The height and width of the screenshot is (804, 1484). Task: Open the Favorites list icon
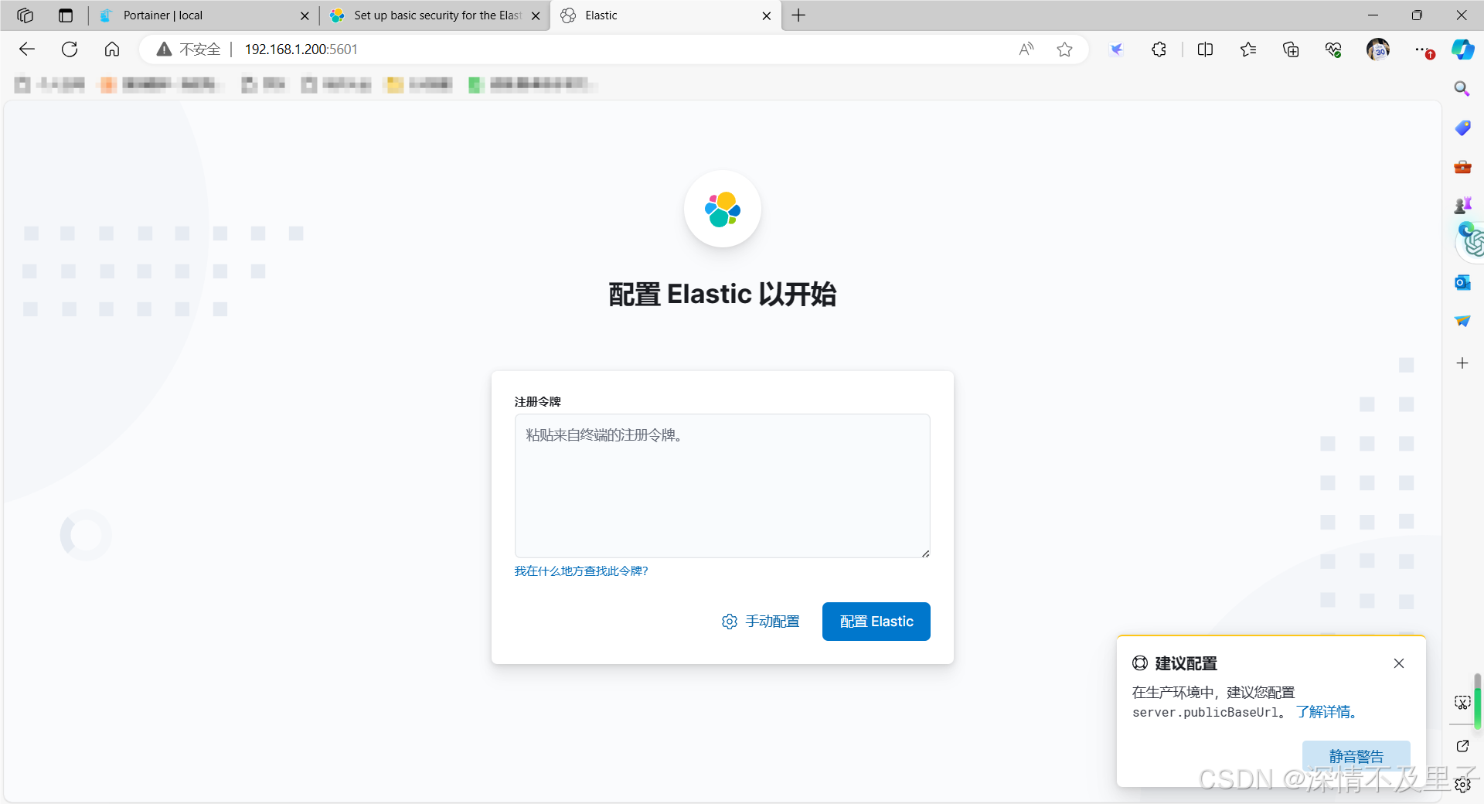pyautogui.click(x=1247, y=49)
